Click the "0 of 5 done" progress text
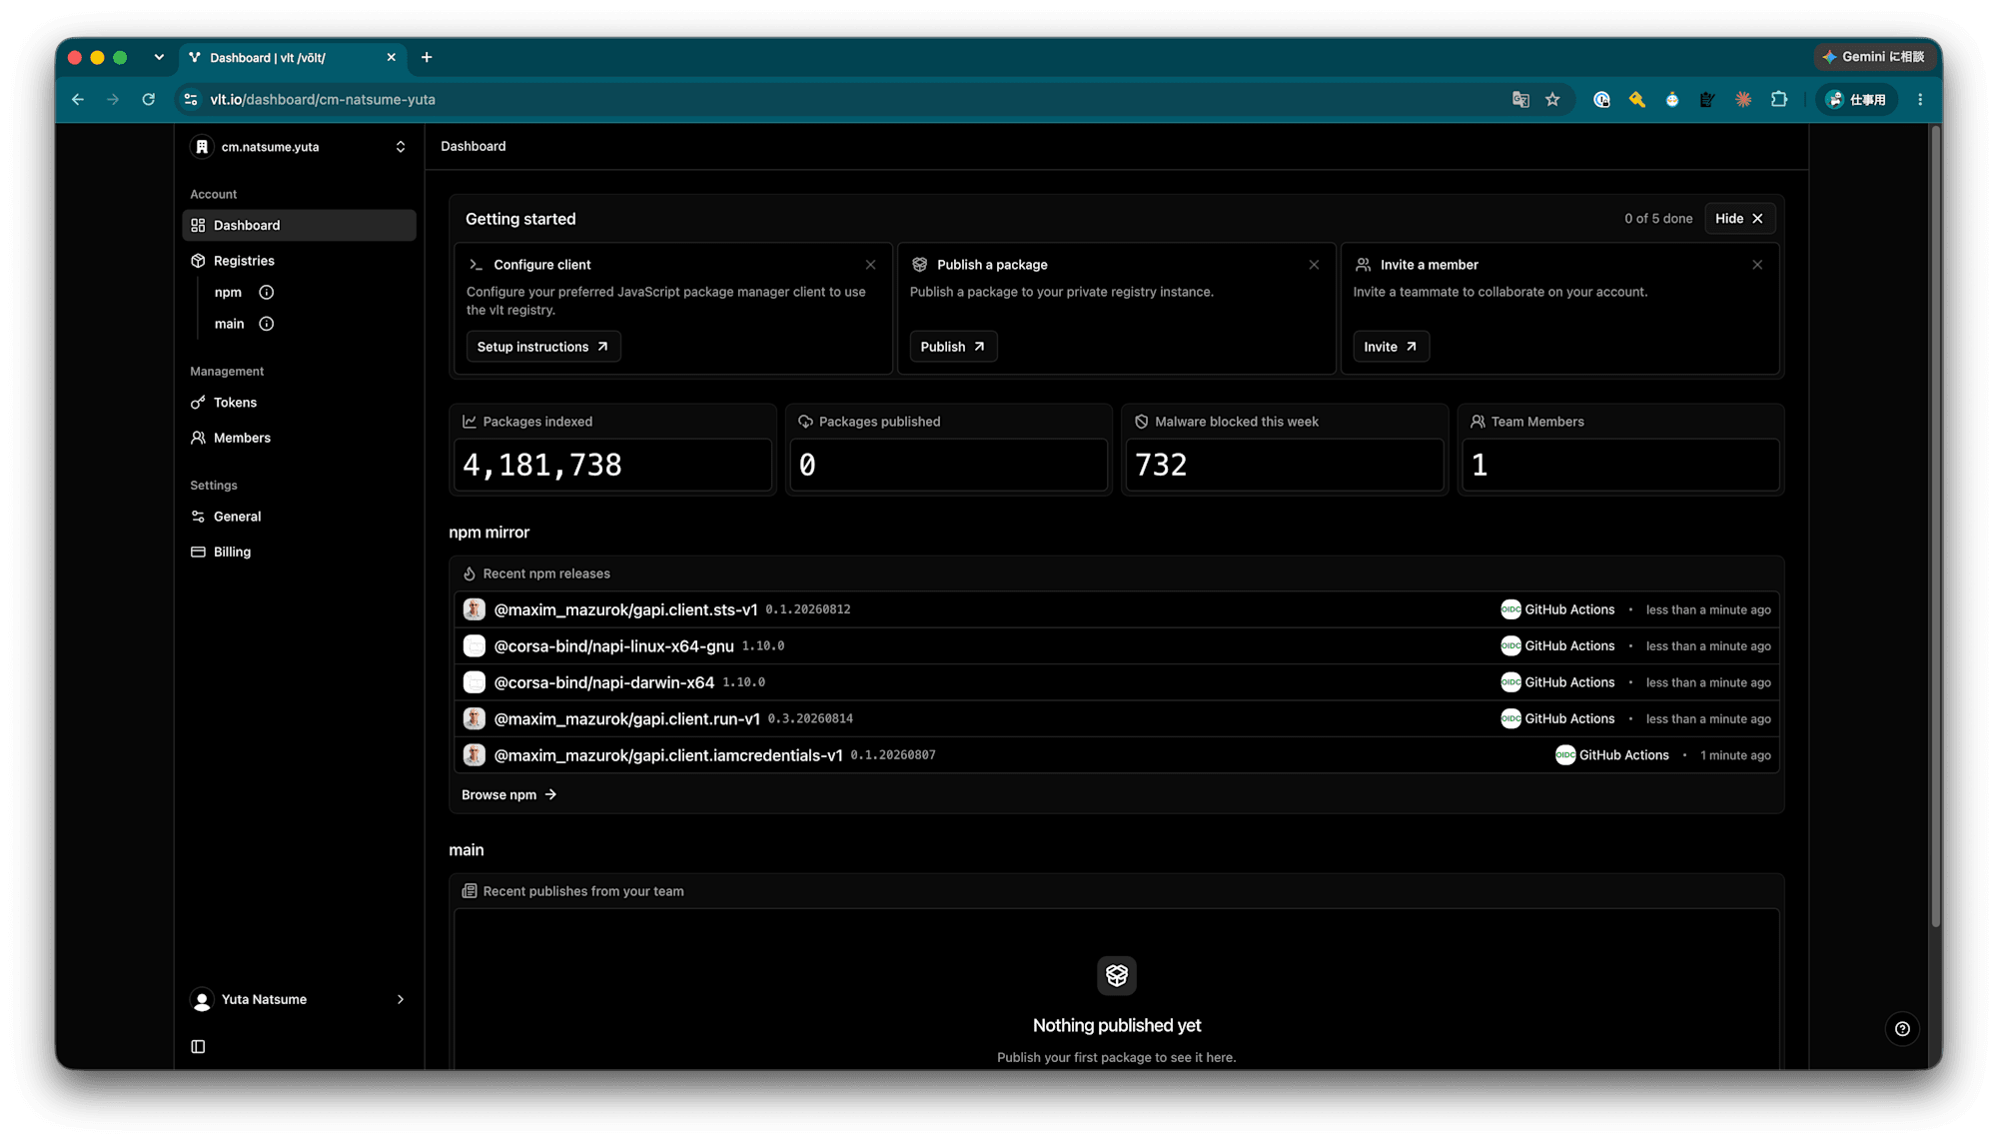This screenshot has height=1143, width=1998. pyautogui.click(x=1658, y=219)
